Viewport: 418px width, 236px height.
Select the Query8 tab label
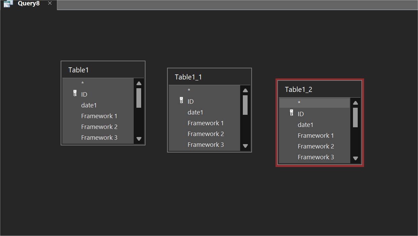point(29,4)
